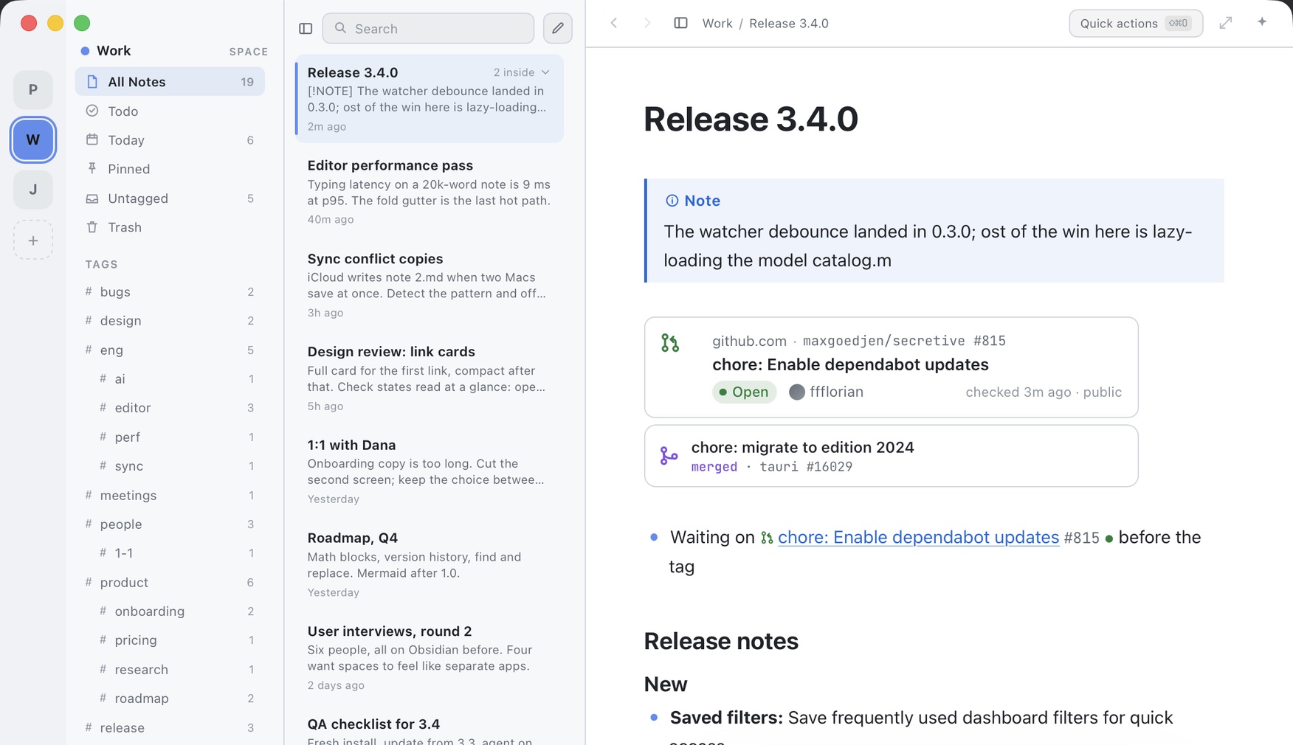Filter by the release tag

tap(170, 727)
